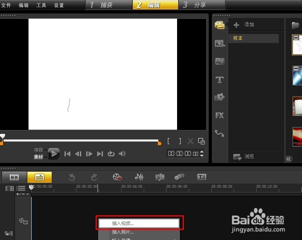Switch to the 3 分享 step tab
302x240 pixels.
click(x=202, y=5)
